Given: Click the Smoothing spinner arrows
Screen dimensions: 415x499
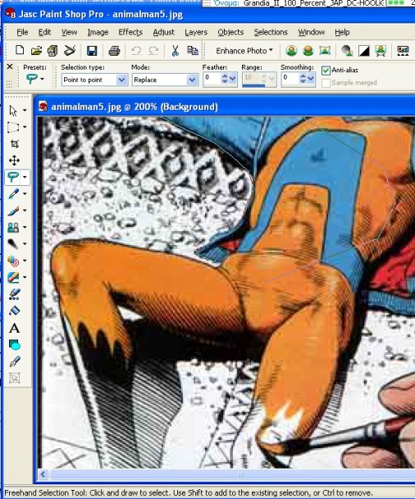Looking at the screenshot, I should point(303,79).
